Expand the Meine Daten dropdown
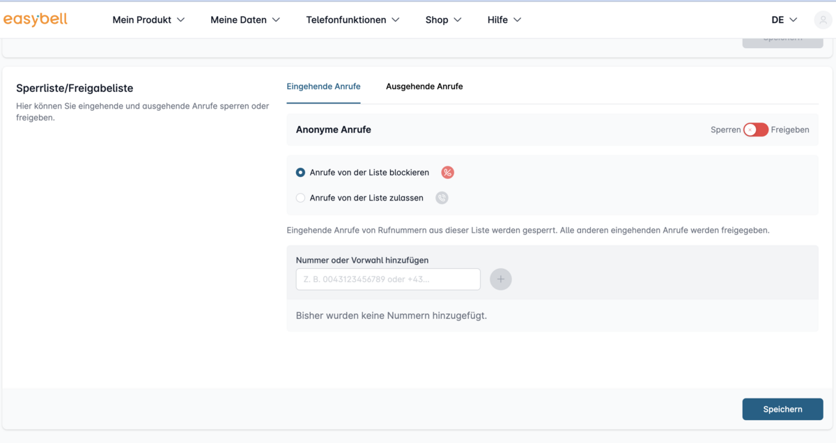The width and height of the screenshot is (836, 443). point(245,20)
